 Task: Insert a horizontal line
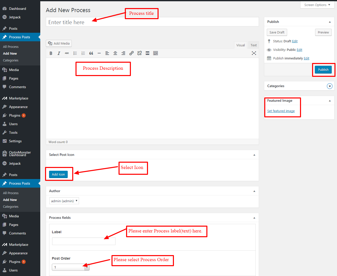tap(99, 53)
